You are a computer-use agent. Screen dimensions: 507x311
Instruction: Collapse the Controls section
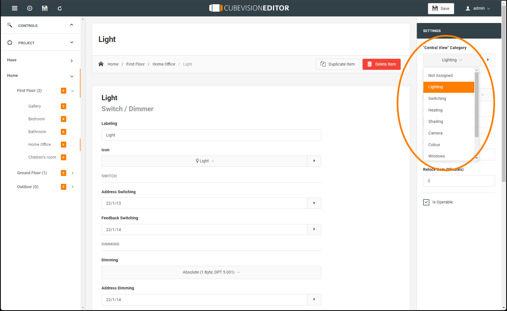[x=72, y=25]
